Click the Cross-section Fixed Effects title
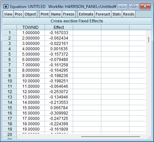Viewport: 154px width, 142px height. coord(77,21)
